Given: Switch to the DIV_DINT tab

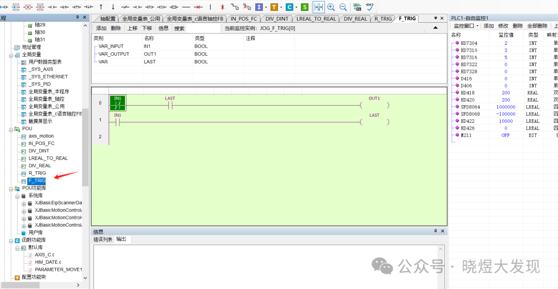Looking at the screenshot, I should [276, 19].
